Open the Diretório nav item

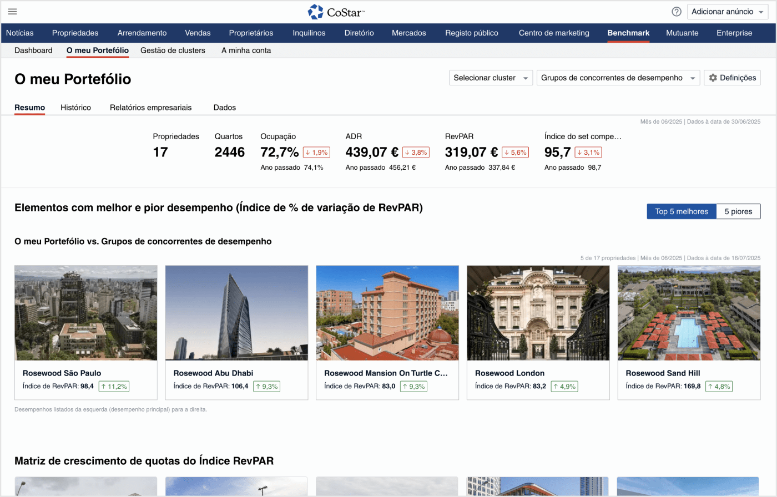(359, 33)
